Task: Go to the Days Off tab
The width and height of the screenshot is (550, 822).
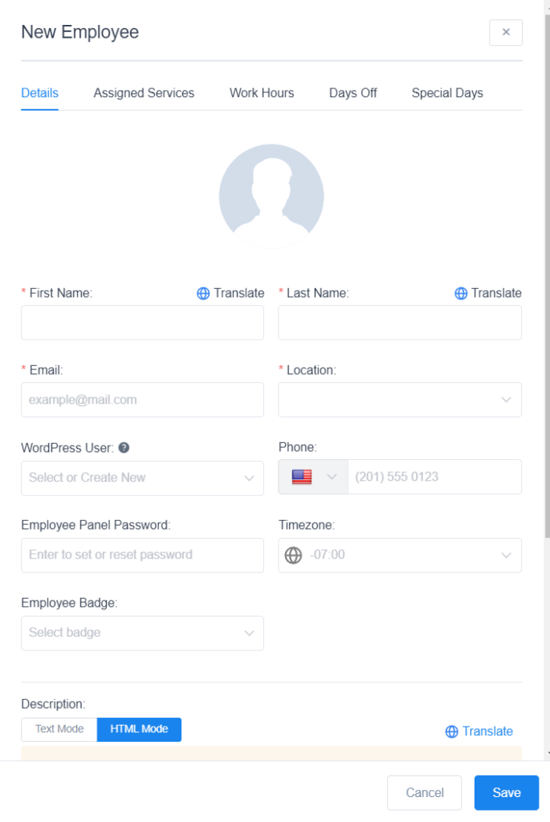Action: pos(352,93)
